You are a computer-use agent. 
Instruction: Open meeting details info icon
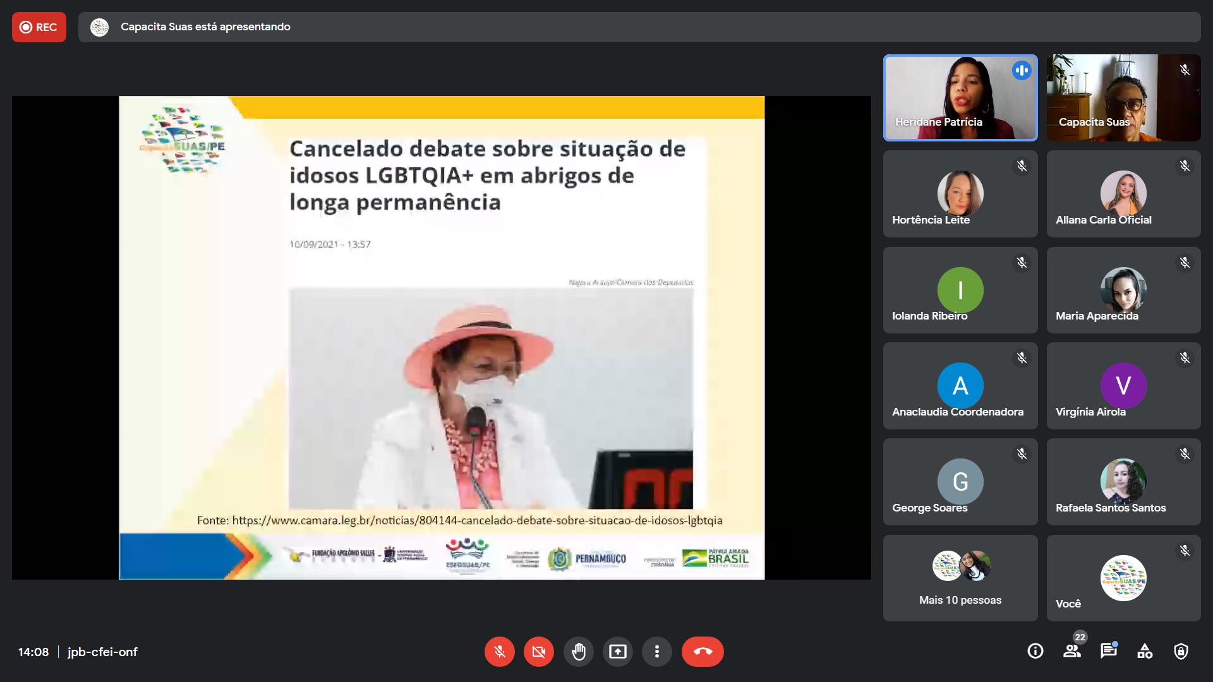[1035, 651]
